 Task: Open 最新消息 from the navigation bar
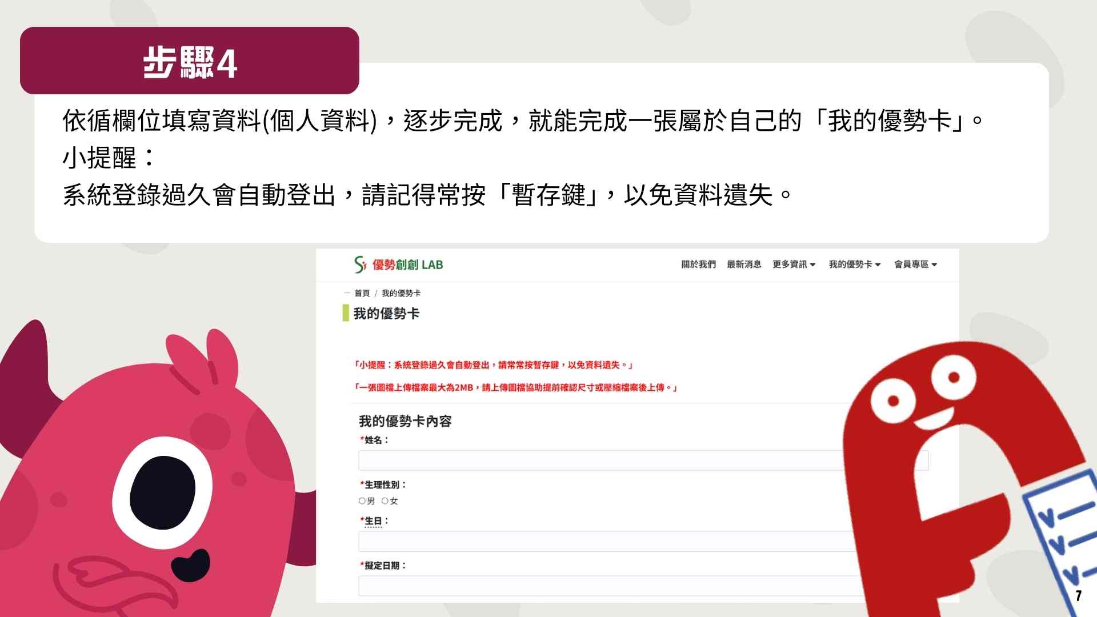(744, 264)
